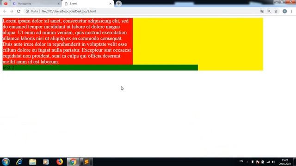Open the Chrome profile avatar
296x166 pixels.
285,11
